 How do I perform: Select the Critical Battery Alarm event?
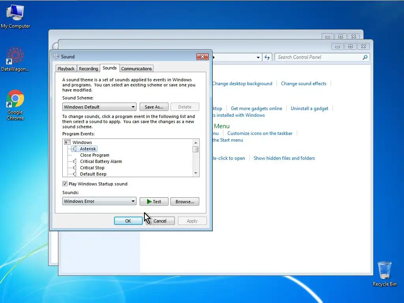(101, 161)
